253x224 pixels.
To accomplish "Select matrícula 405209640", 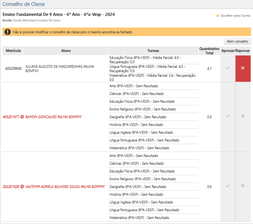I will click(13, 69).
